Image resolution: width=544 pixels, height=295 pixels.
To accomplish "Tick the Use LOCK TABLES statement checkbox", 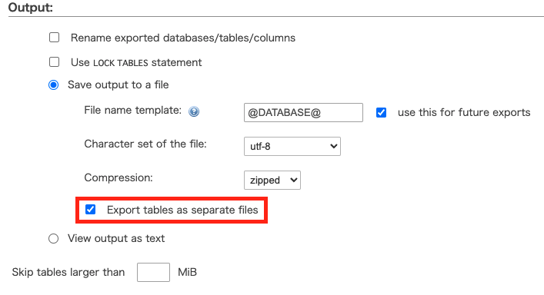I will click(x=54, y=62).
